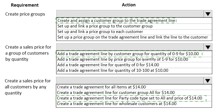
Task: Select 'Set up and link a price group to each customer'
Action: (x=100, y=32)
